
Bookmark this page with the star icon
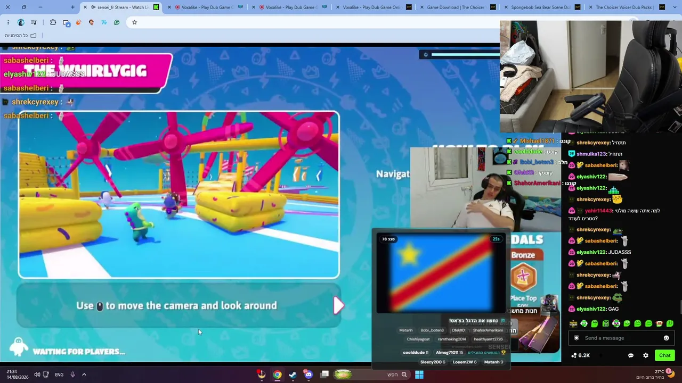tap(134, 22)
